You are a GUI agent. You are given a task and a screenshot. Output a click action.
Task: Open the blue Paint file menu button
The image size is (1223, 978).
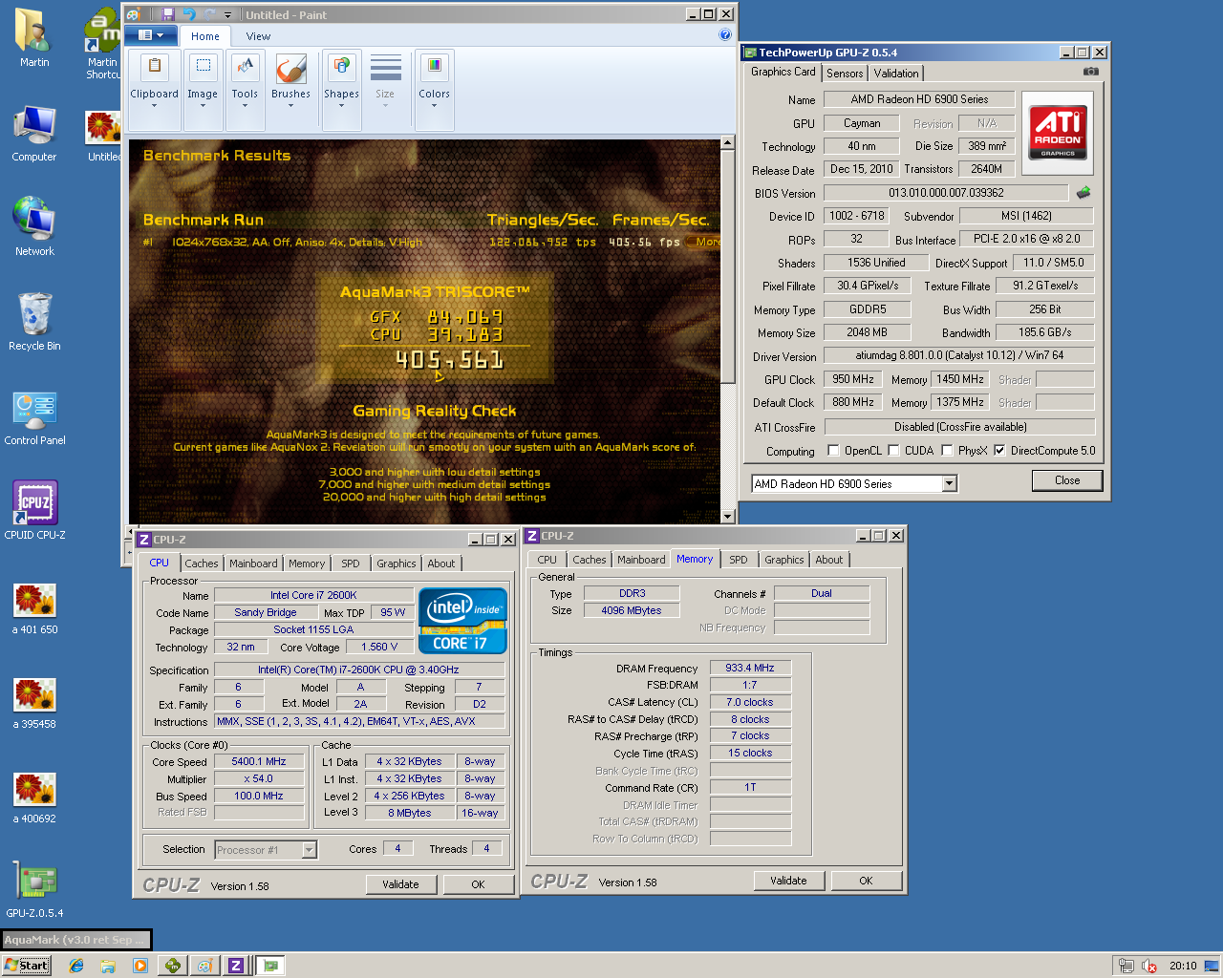click(x=150, y=35)
